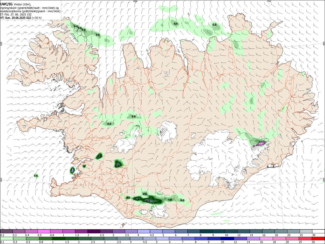Click the '0.2' label on the snow scale

2,235
